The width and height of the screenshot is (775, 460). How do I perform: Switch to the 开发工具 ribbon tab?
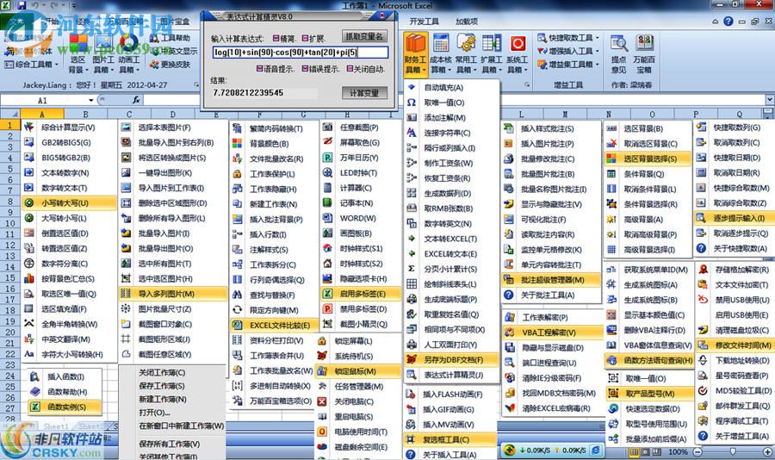425,22
